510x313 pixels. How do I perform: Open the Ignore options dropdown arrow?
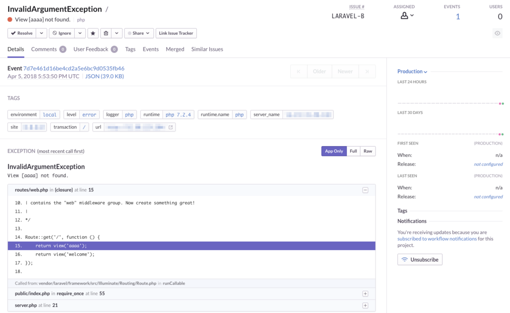pyautogui.click(x=80, y=33)
